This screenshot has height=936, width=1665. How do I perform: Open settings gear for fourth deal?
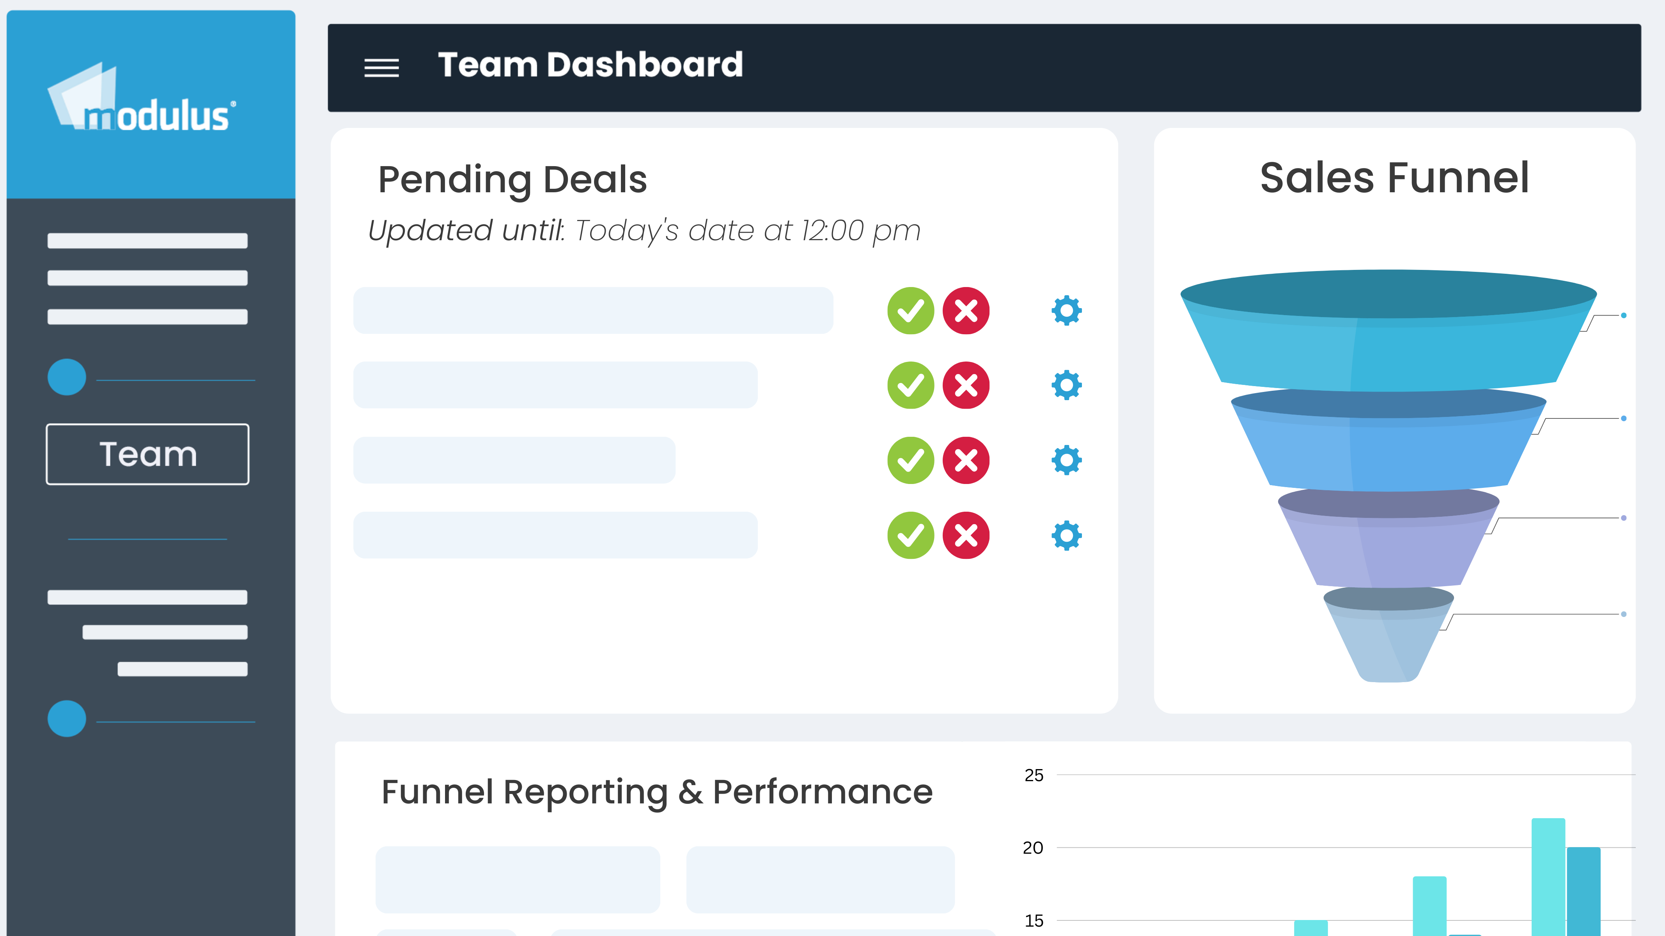click(1066, 535)
